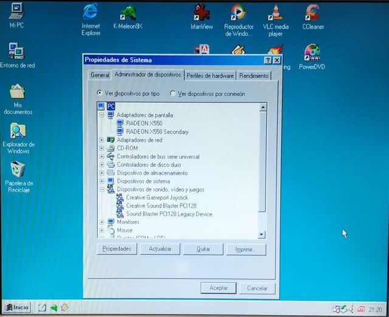Expand Dispositivos de sistema branch
Image resolution: width=389 pixels, height=317 pixels.
(x=102, y=181)
